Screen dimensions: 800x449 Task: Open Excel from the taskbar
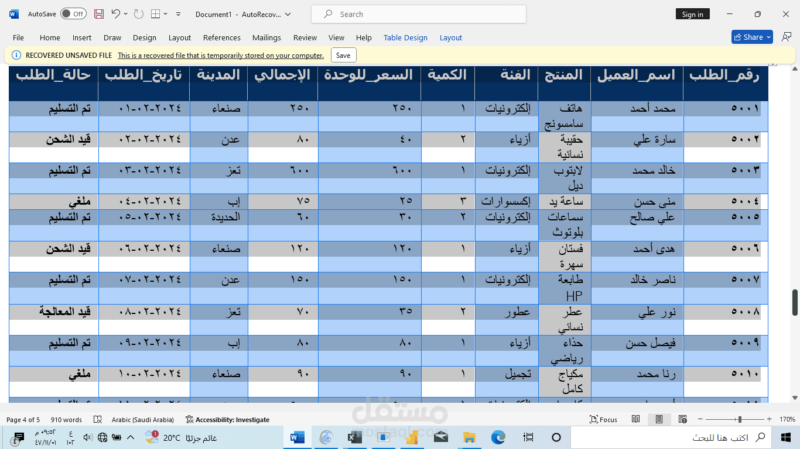pos(354,437)
